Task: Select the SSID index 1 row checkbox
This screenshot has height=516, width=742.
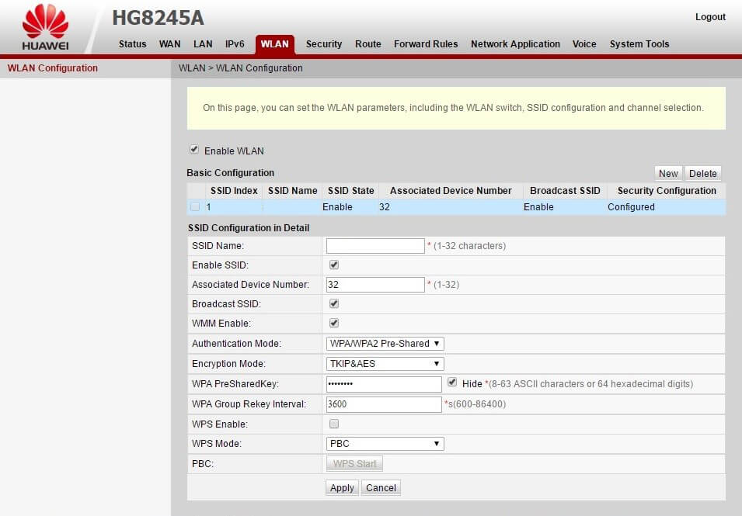Action: point(195,207)
